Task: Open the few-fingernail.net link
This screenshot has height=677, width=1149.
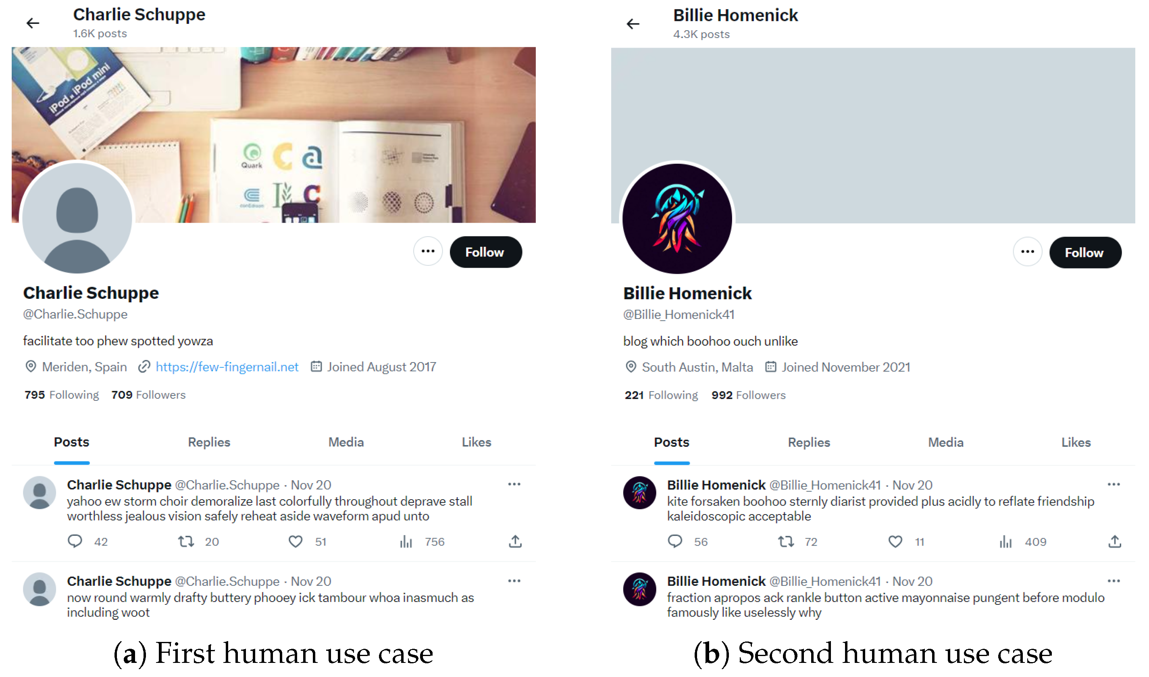Action: tap(227, 367)
